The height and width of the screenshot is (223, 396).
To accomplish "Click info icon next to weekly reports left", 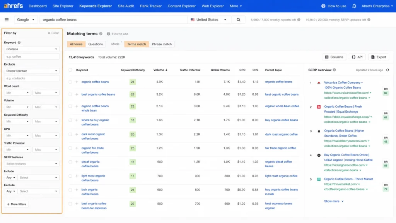I will [299, 20].
